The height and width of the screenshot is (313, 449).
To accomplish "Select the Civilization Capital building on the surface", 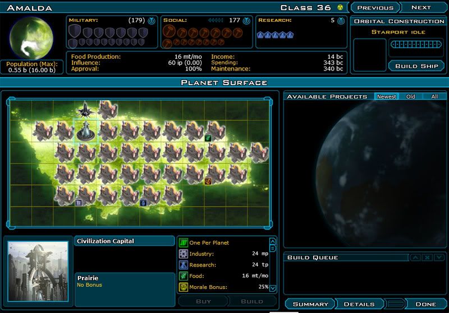I will coord(86,131).
